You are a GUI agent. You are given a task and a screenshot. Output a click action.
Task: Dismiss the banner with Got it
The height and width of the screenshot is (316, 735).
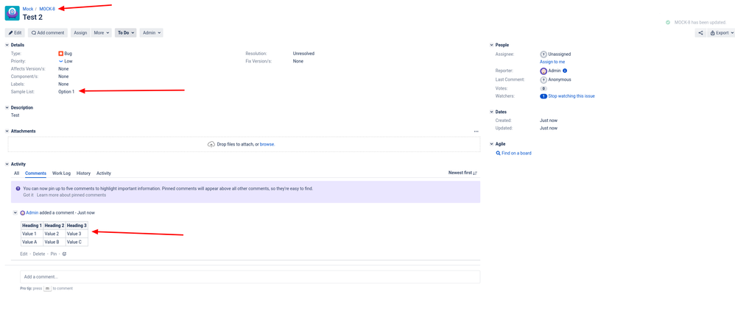pos(28,195)
